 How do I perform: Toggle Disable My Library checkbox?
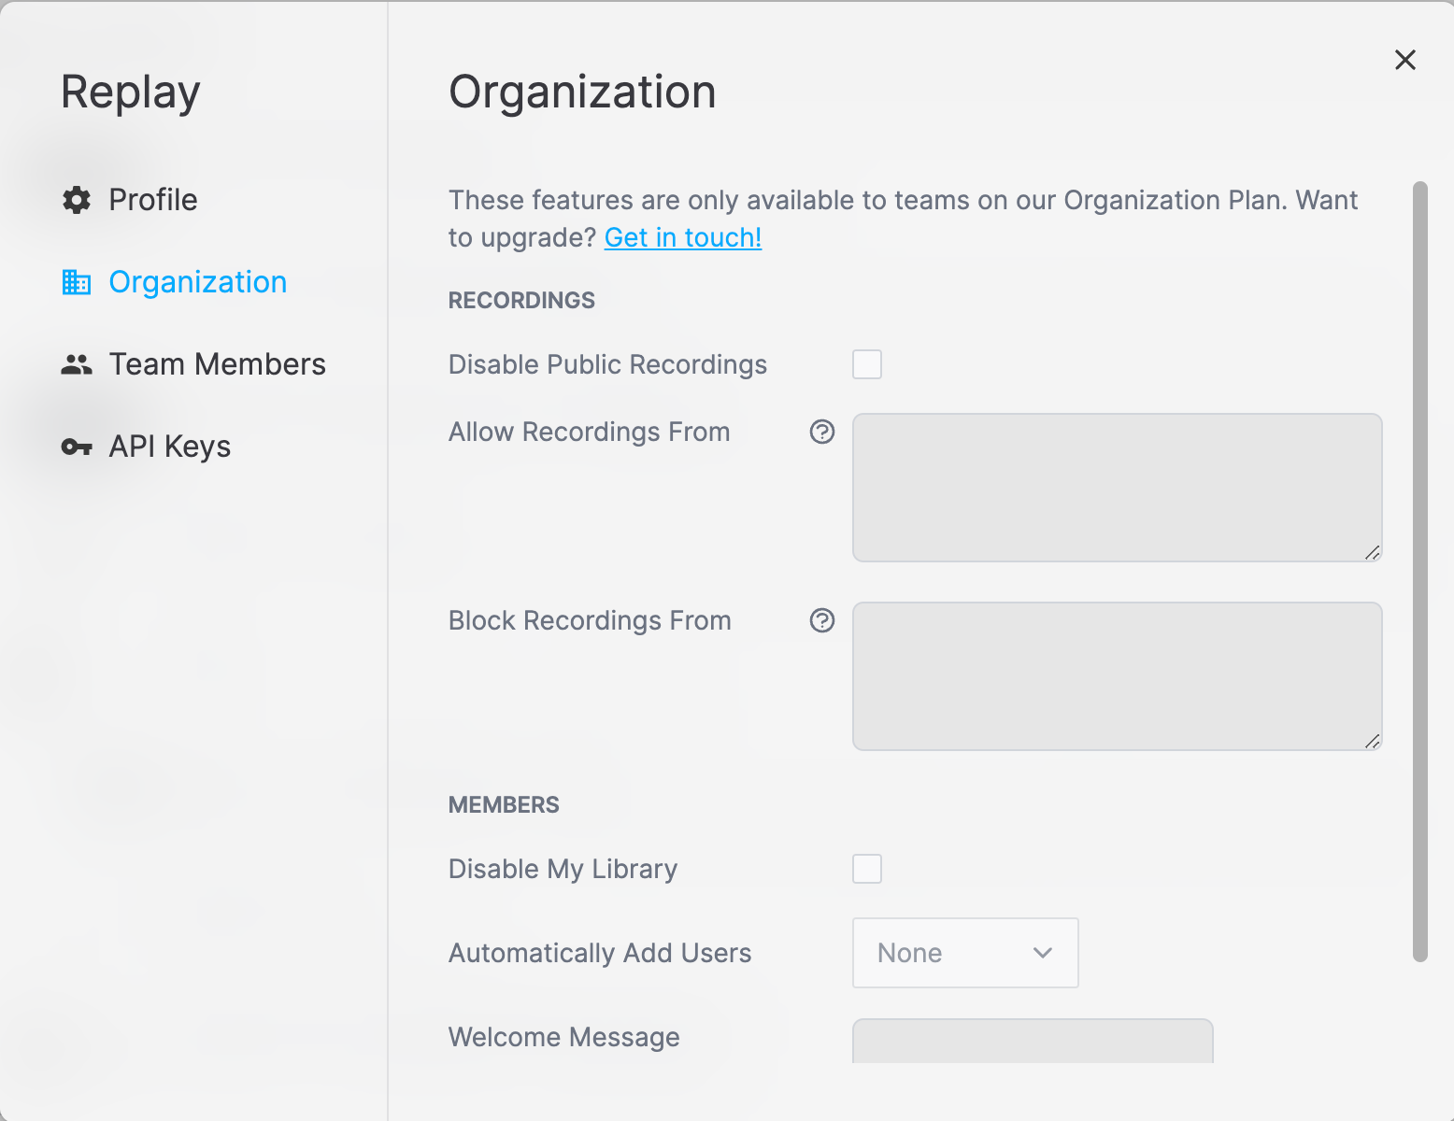tap(867, 869)
